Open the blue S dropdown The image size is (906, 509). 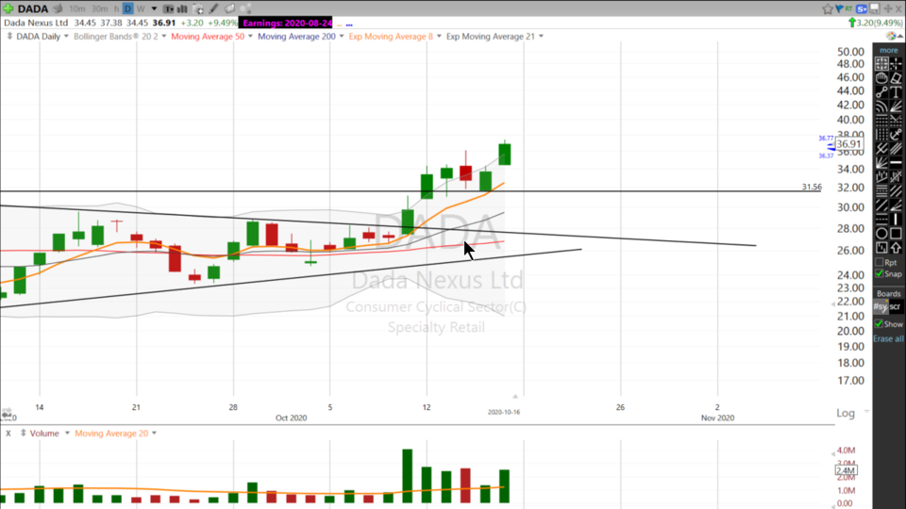tap(862, 8)
